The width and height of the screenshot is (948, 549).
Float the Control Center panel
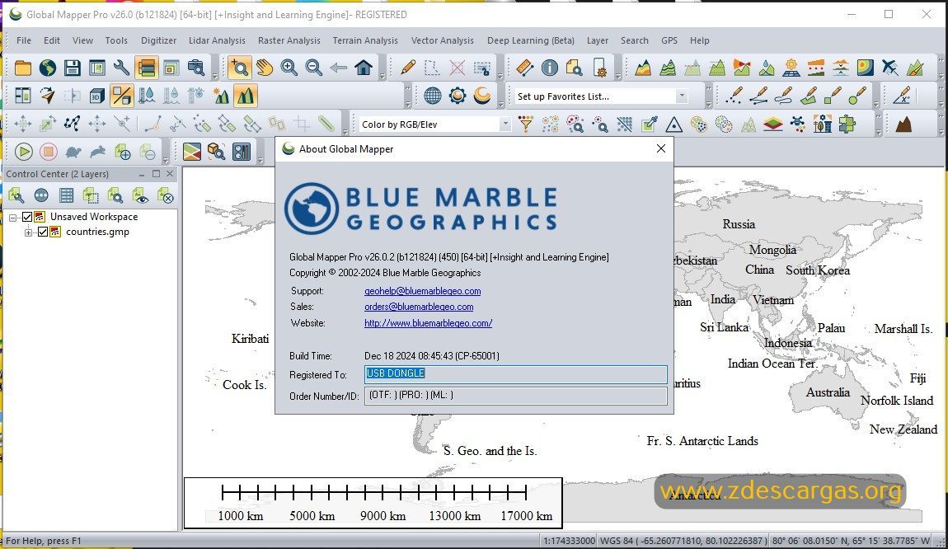(156, 174)
